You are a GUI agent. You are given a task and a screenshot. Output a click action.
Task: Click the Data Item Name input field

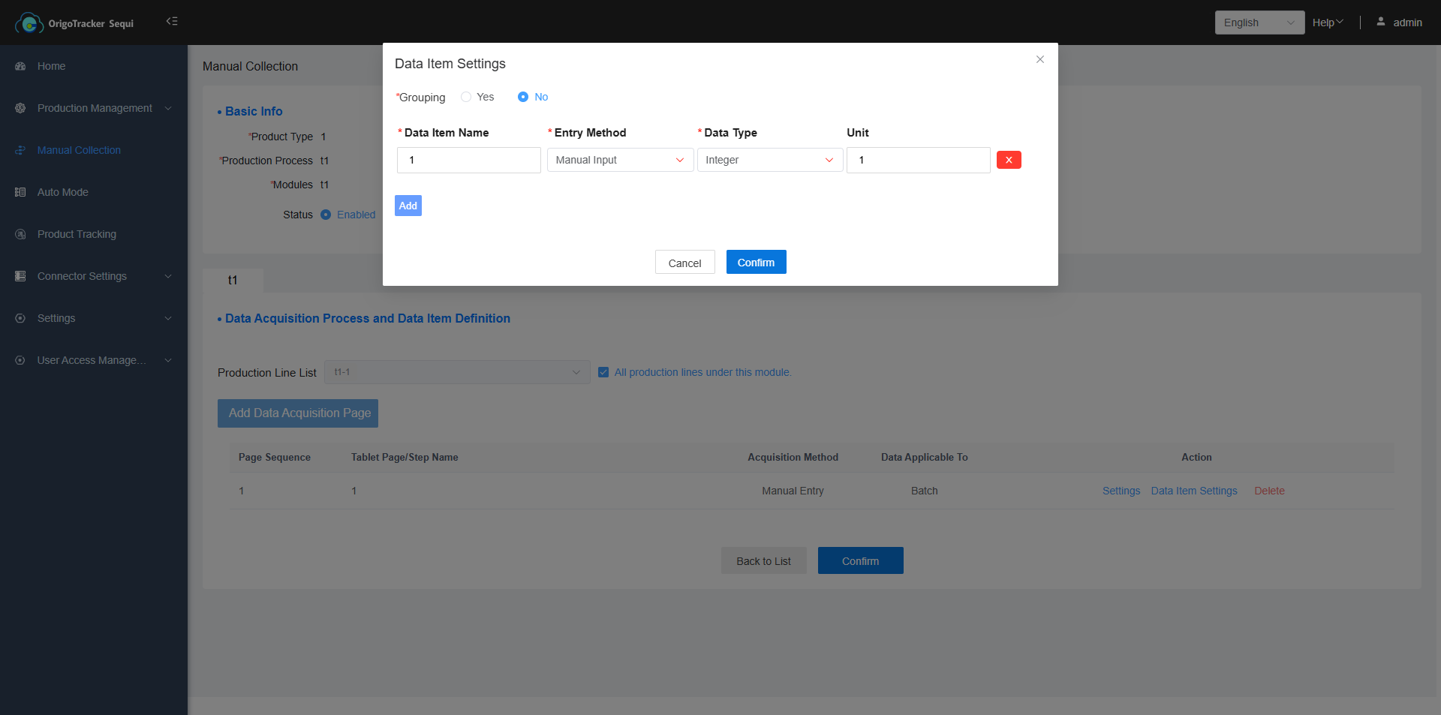point(468,160)
